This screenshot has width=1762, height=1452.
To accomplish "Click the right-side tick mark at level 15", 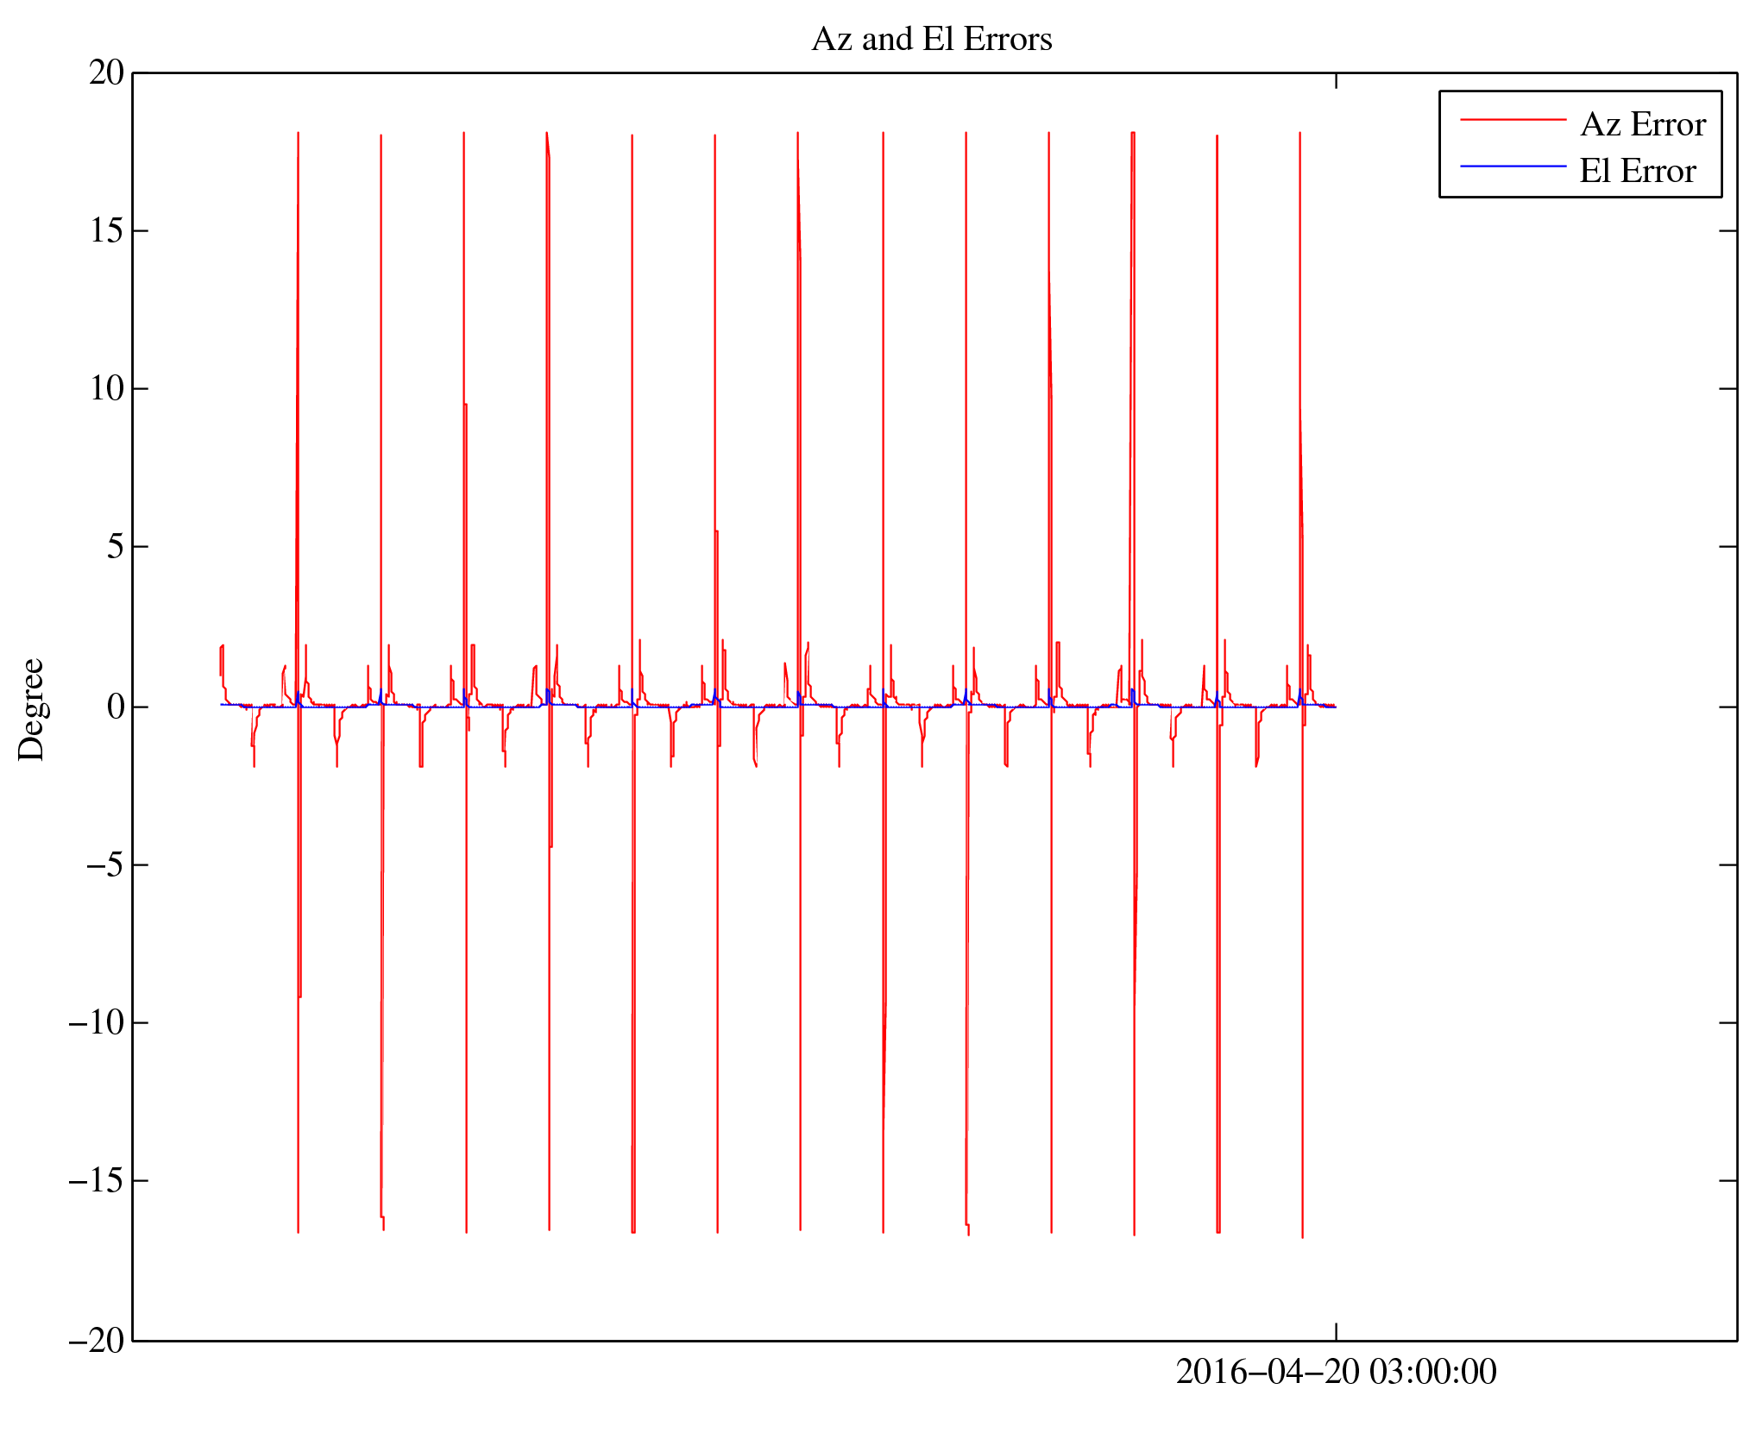I will (x=1727, y=231).
